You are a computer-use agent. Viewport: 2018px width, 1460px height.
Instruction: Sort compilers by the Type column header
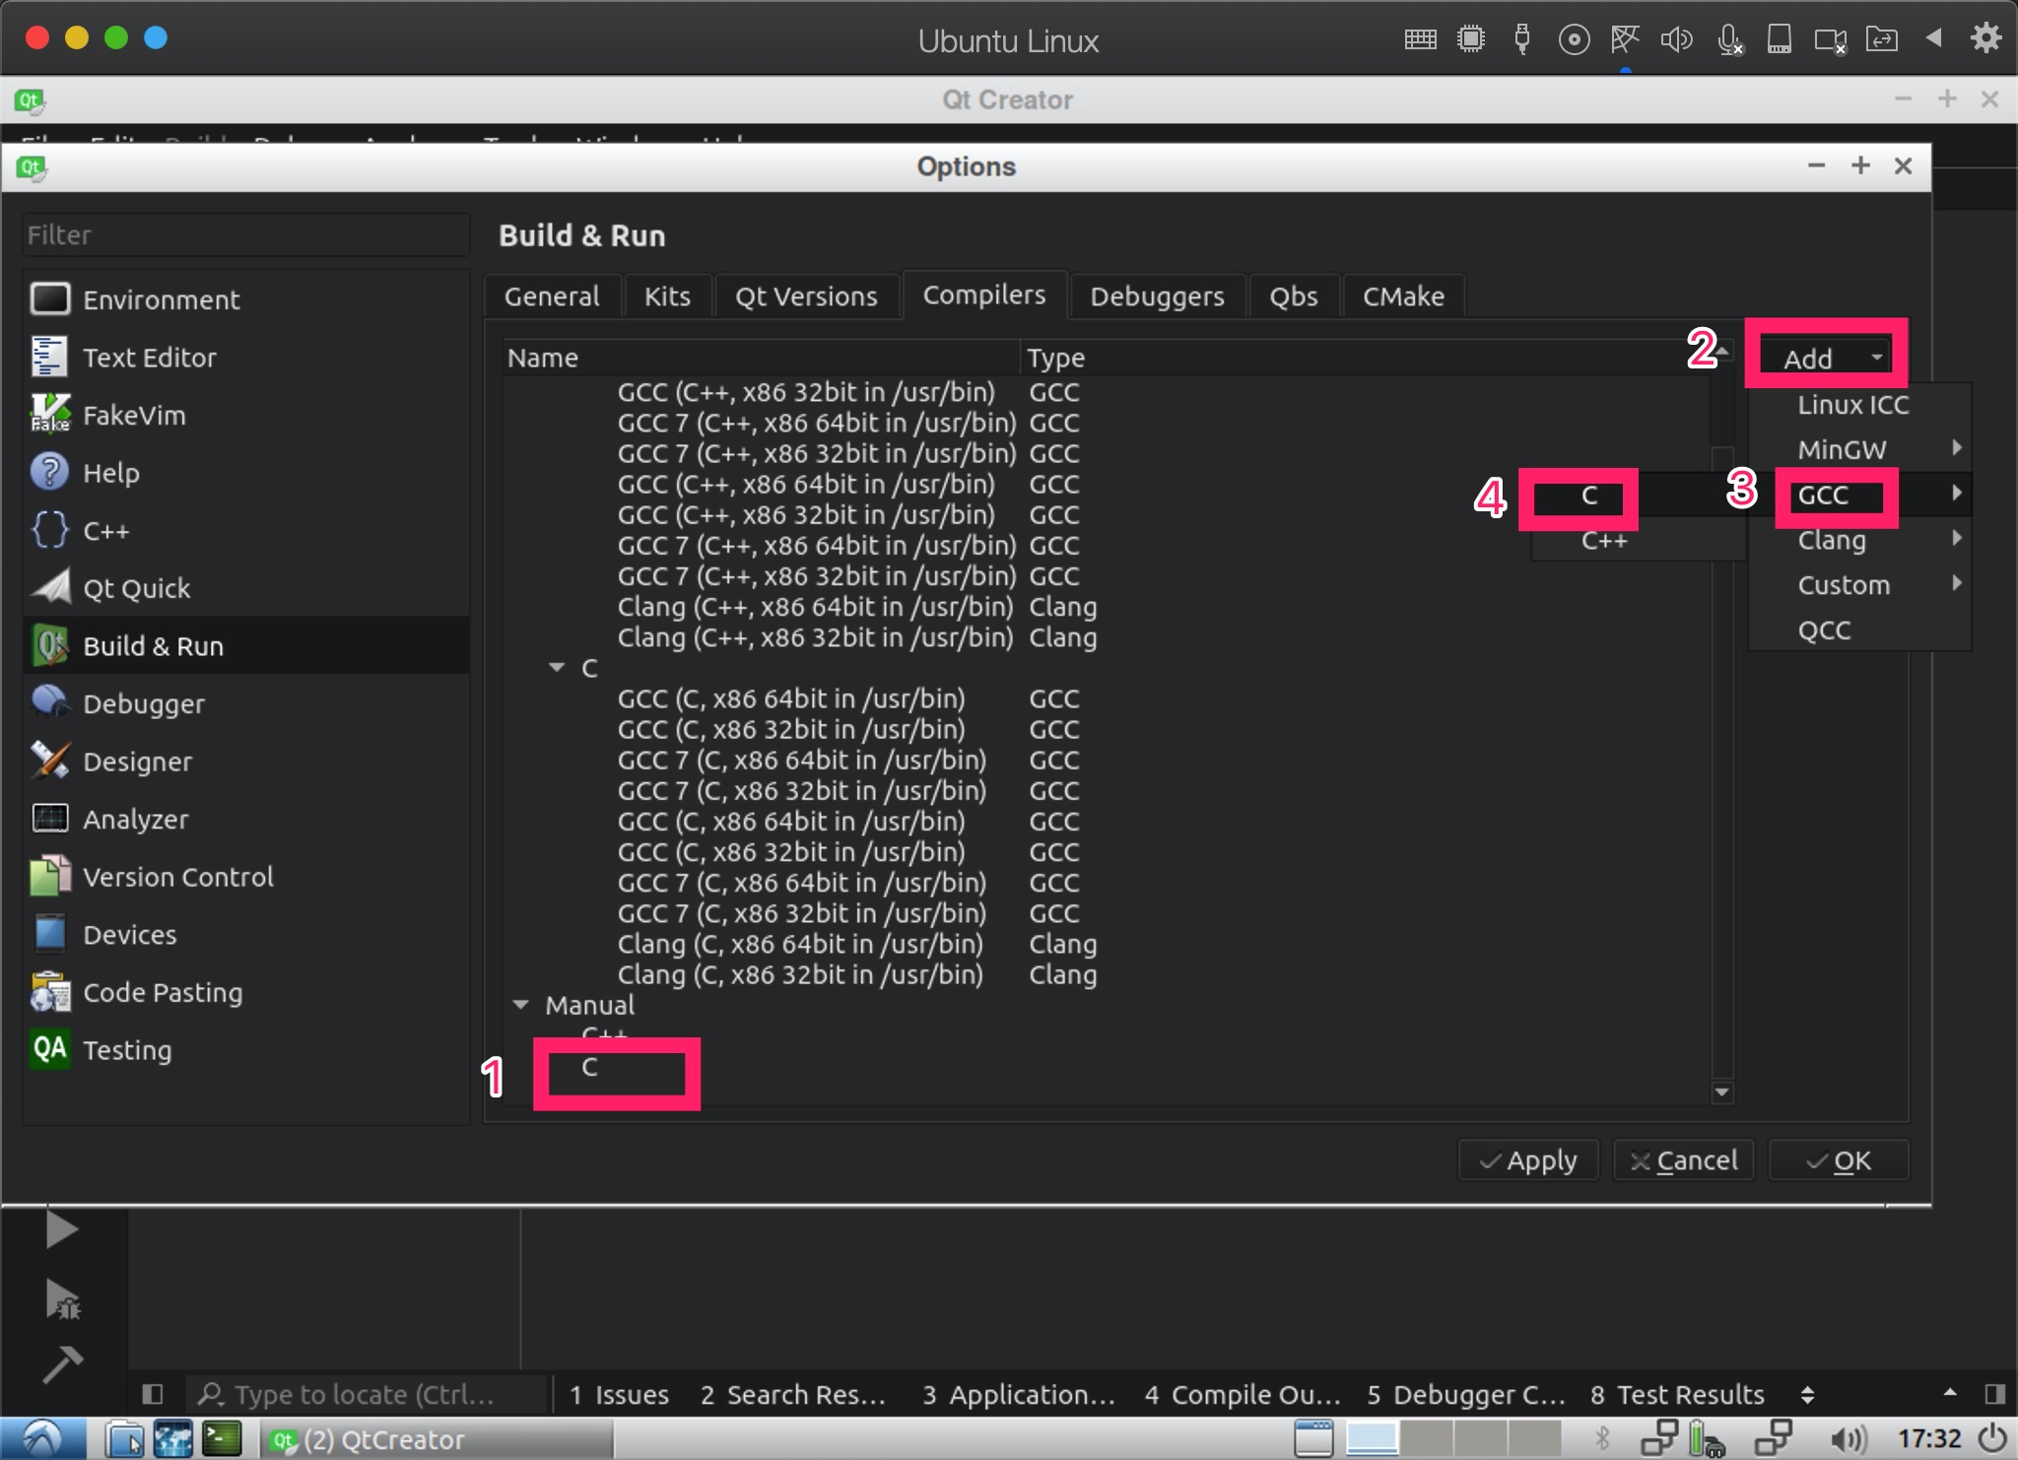coord(1366,358)
